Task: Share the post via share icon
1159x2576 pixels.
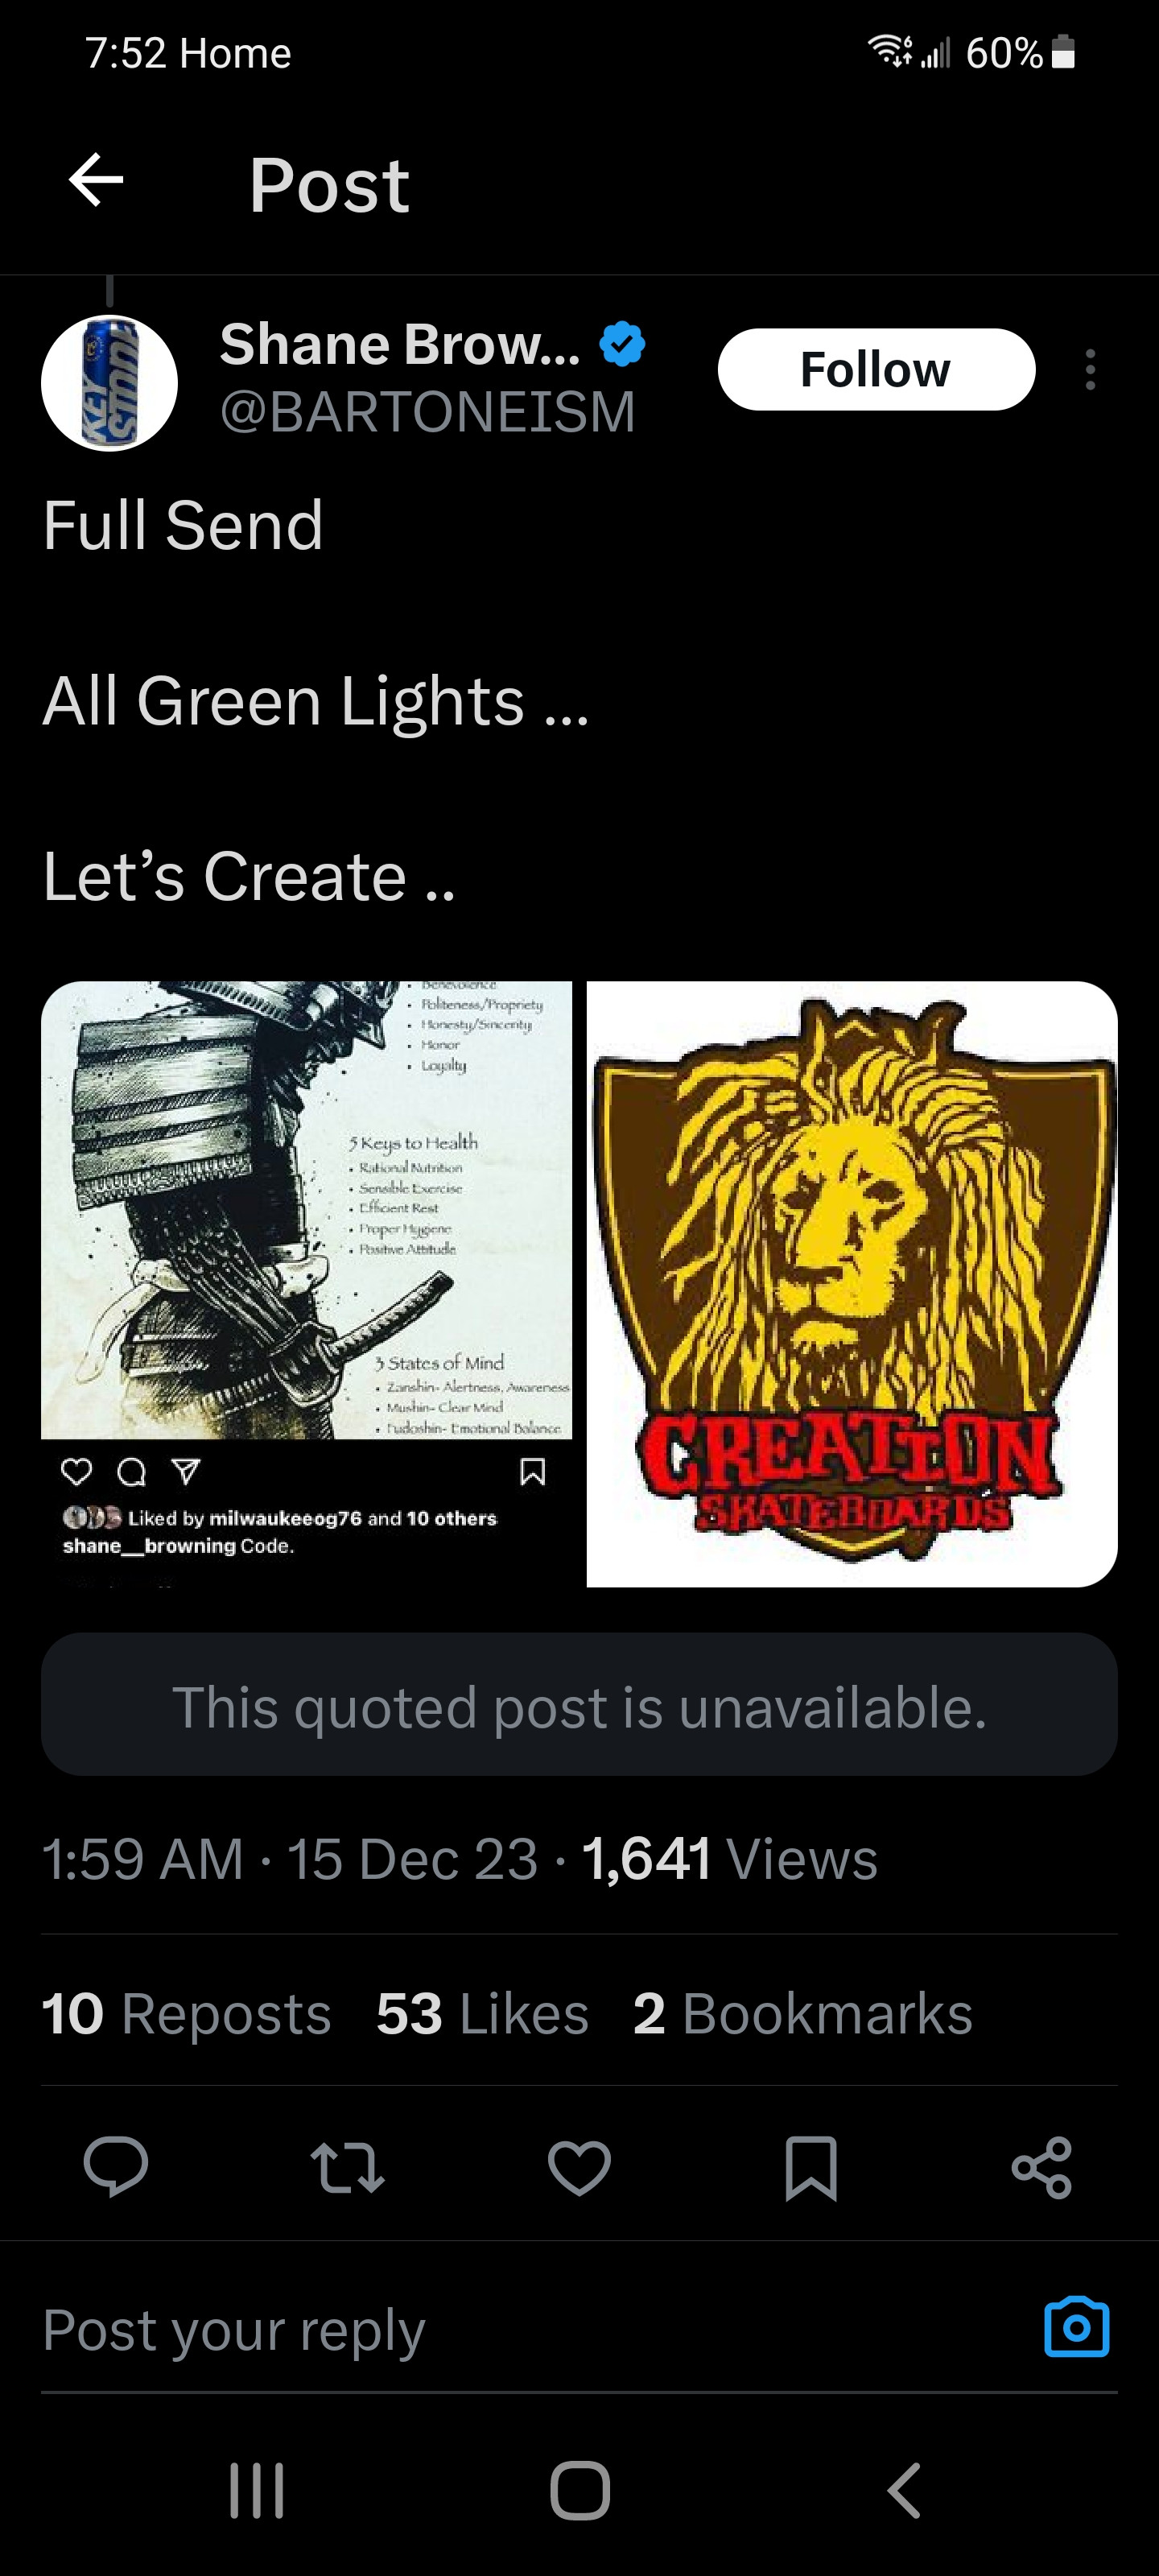Action: click(1042, 2167)
